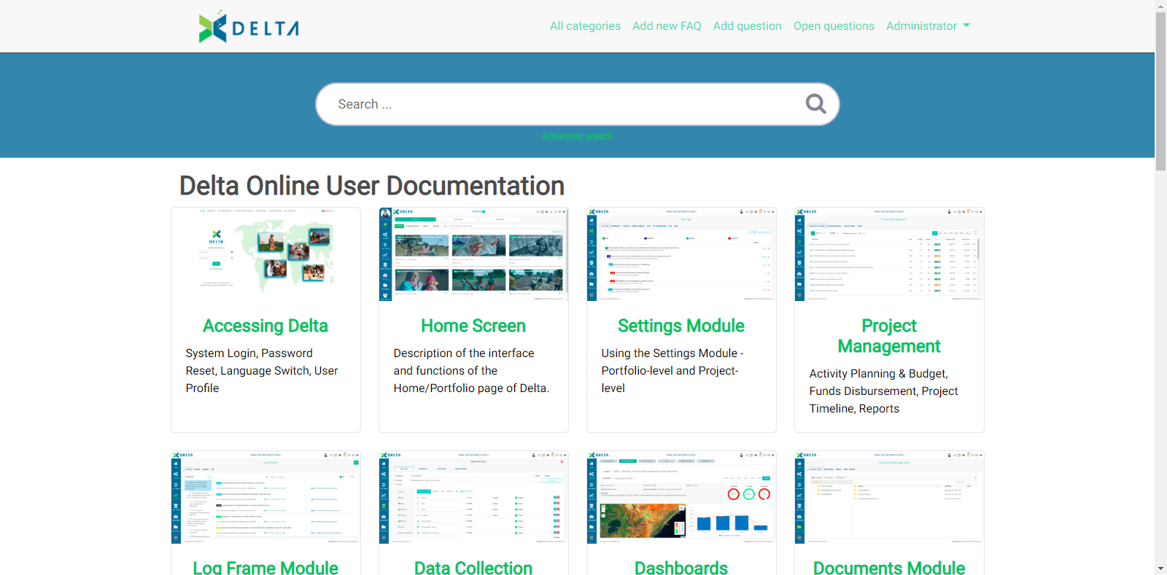Go to the Add question page
1167x575 pixels.
pyautogui.click(x=747, y=26)
